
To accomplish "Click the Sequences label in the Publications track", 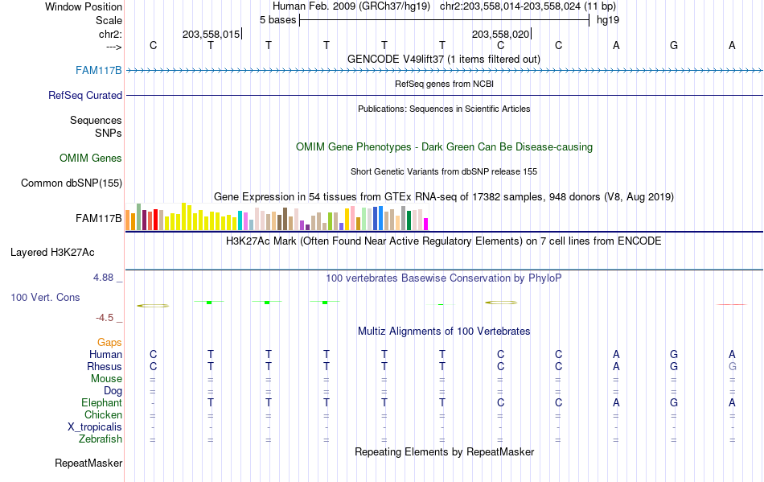I will [x=96, y=121].
